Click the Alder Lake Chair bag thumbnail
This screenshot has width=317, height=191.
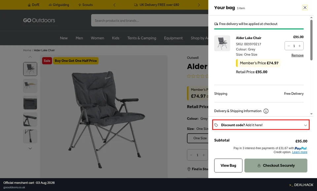222,43
